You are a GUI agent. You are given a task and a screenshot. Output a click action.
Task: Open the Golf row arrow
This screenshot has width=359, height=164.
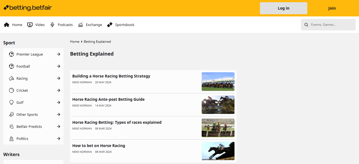pos(59,102)
